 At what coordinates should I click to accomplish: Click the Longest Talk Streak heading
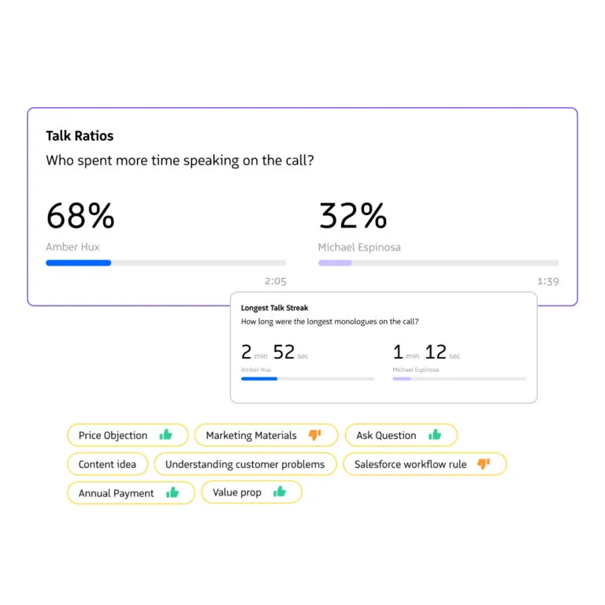(x=274, y=308)
